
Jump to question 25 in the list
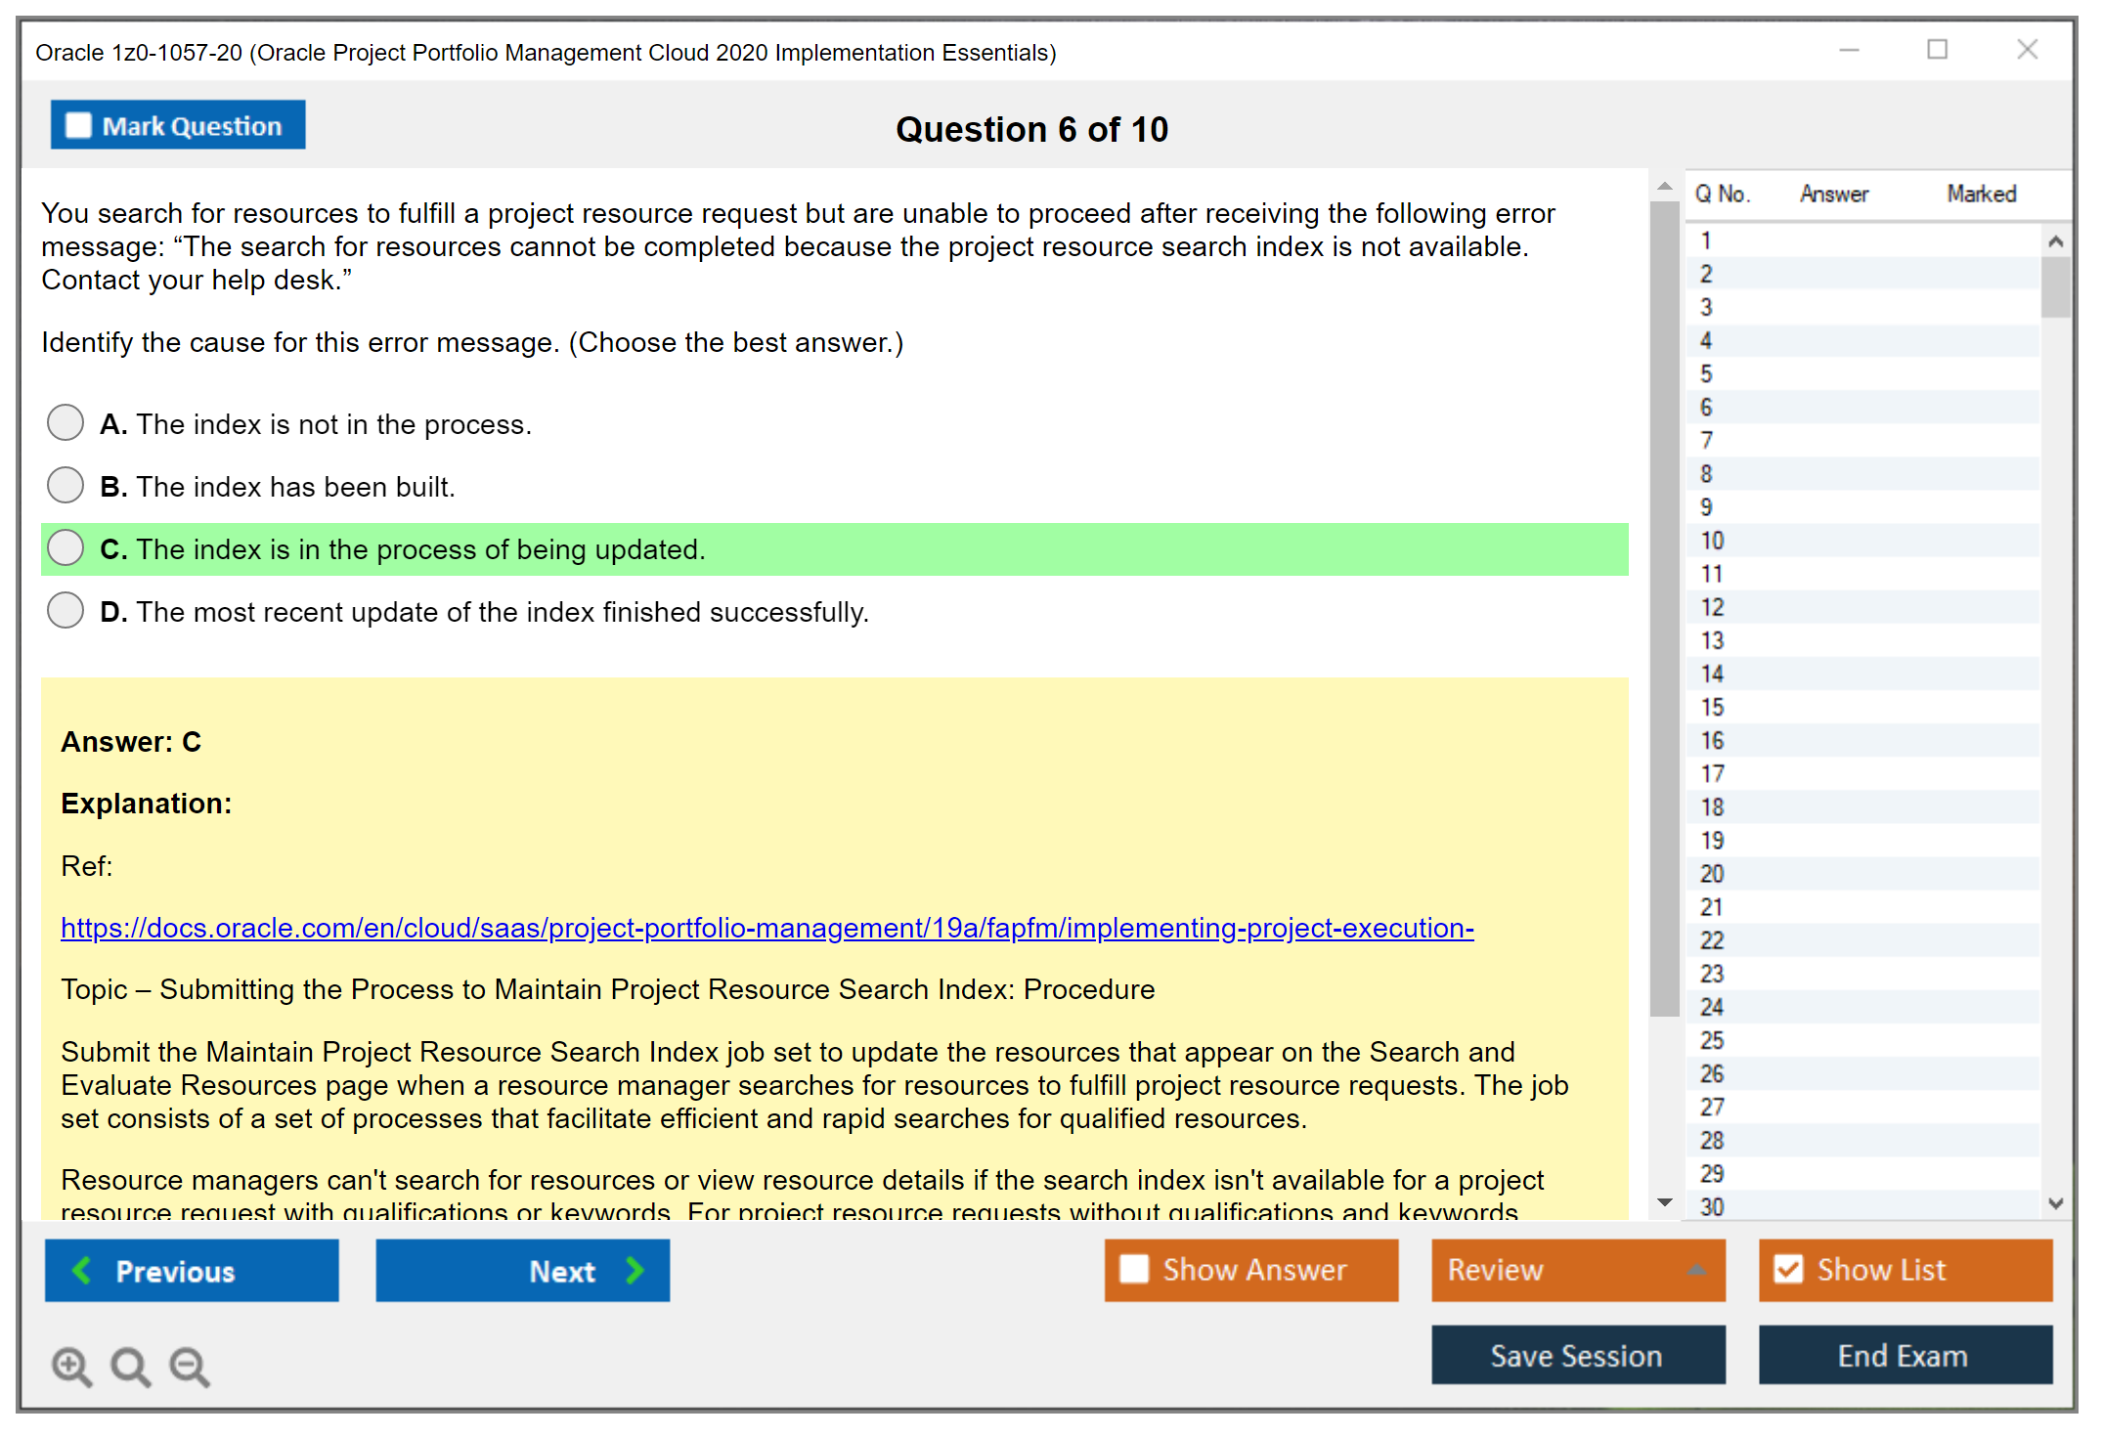(1712, 1040)
